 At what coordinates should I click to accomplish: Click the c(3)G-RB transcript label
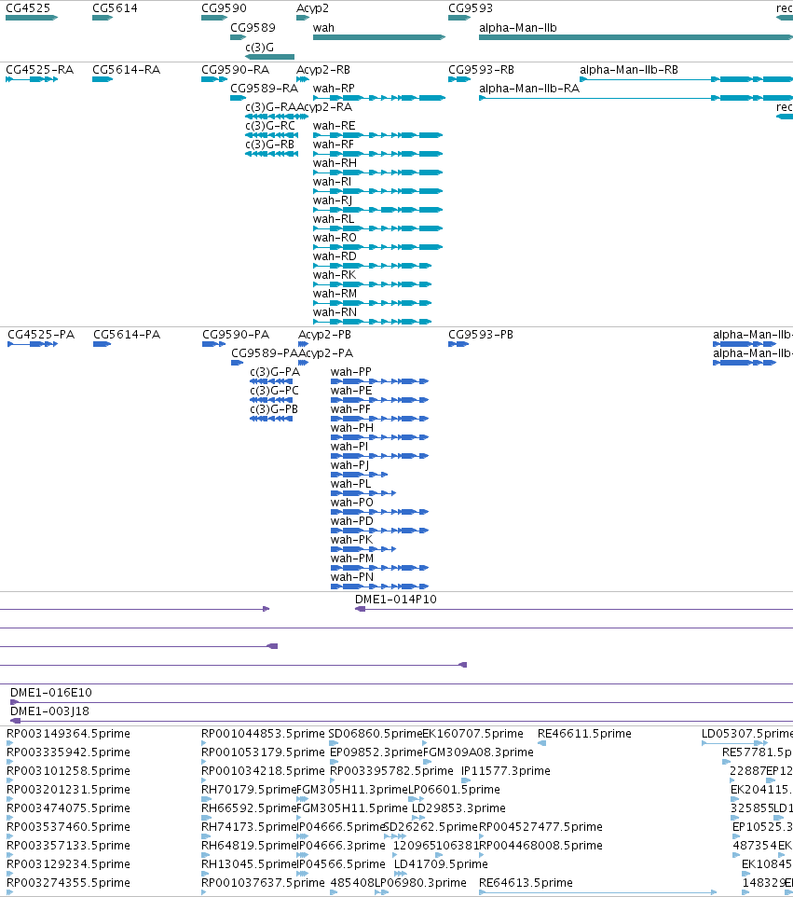[x=270, y=145]
